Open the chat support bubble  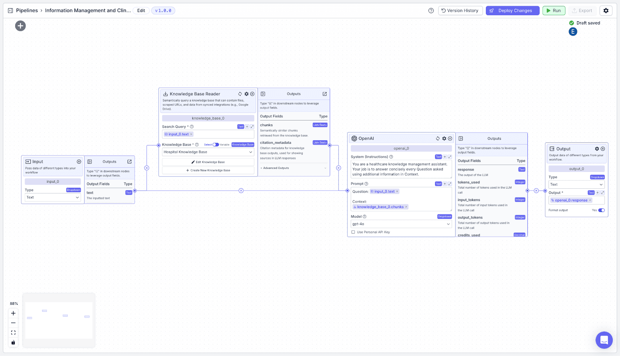[604, 340]
